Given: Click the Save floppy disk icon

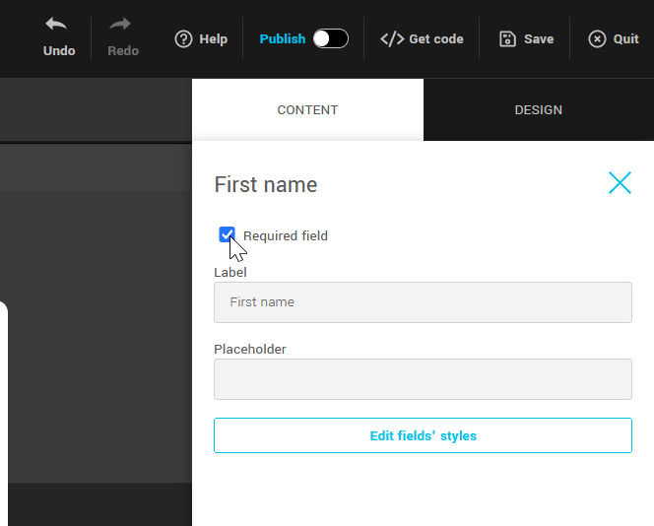Looking at the screenshot, I should (507, 39).
